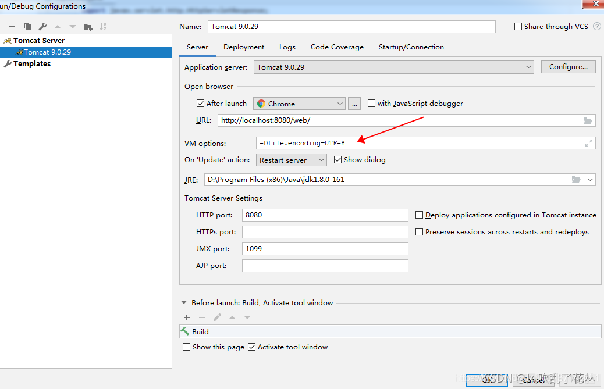Edit the VM options field
Image resolution: width=604 pixels, height=389 pixels.
(x=425, y=143)
